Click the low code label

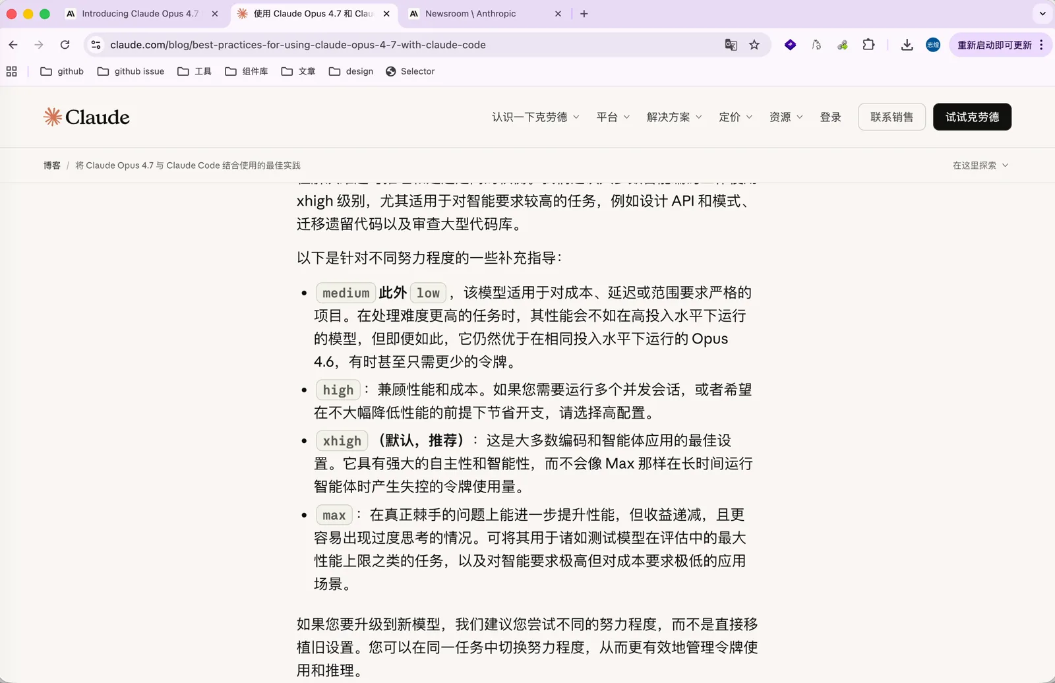click(x=428, y=293)
